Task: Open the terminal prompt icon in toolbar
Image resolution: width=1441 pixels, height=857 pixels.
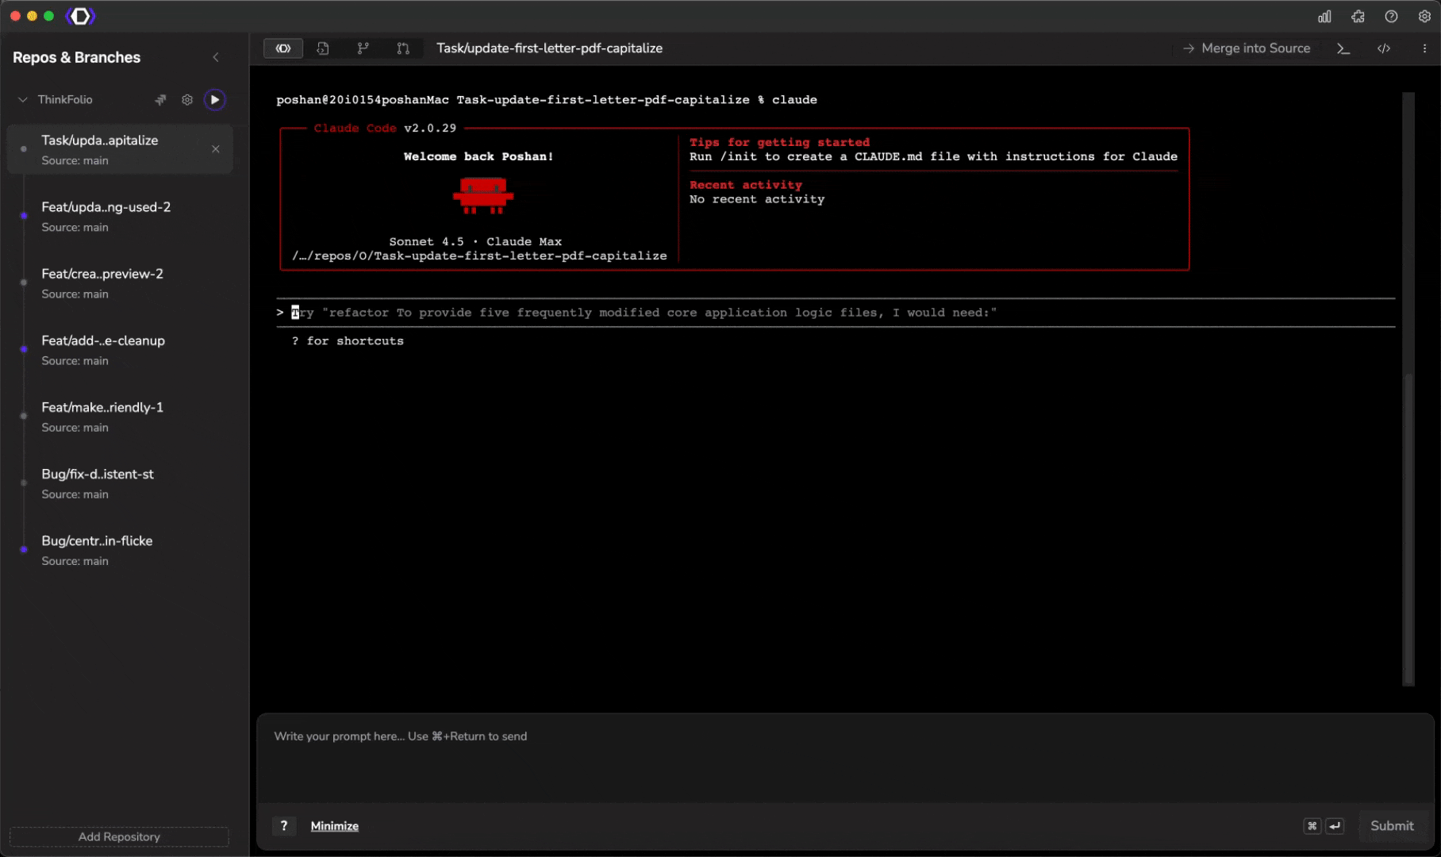Action: pos(1343,48)
